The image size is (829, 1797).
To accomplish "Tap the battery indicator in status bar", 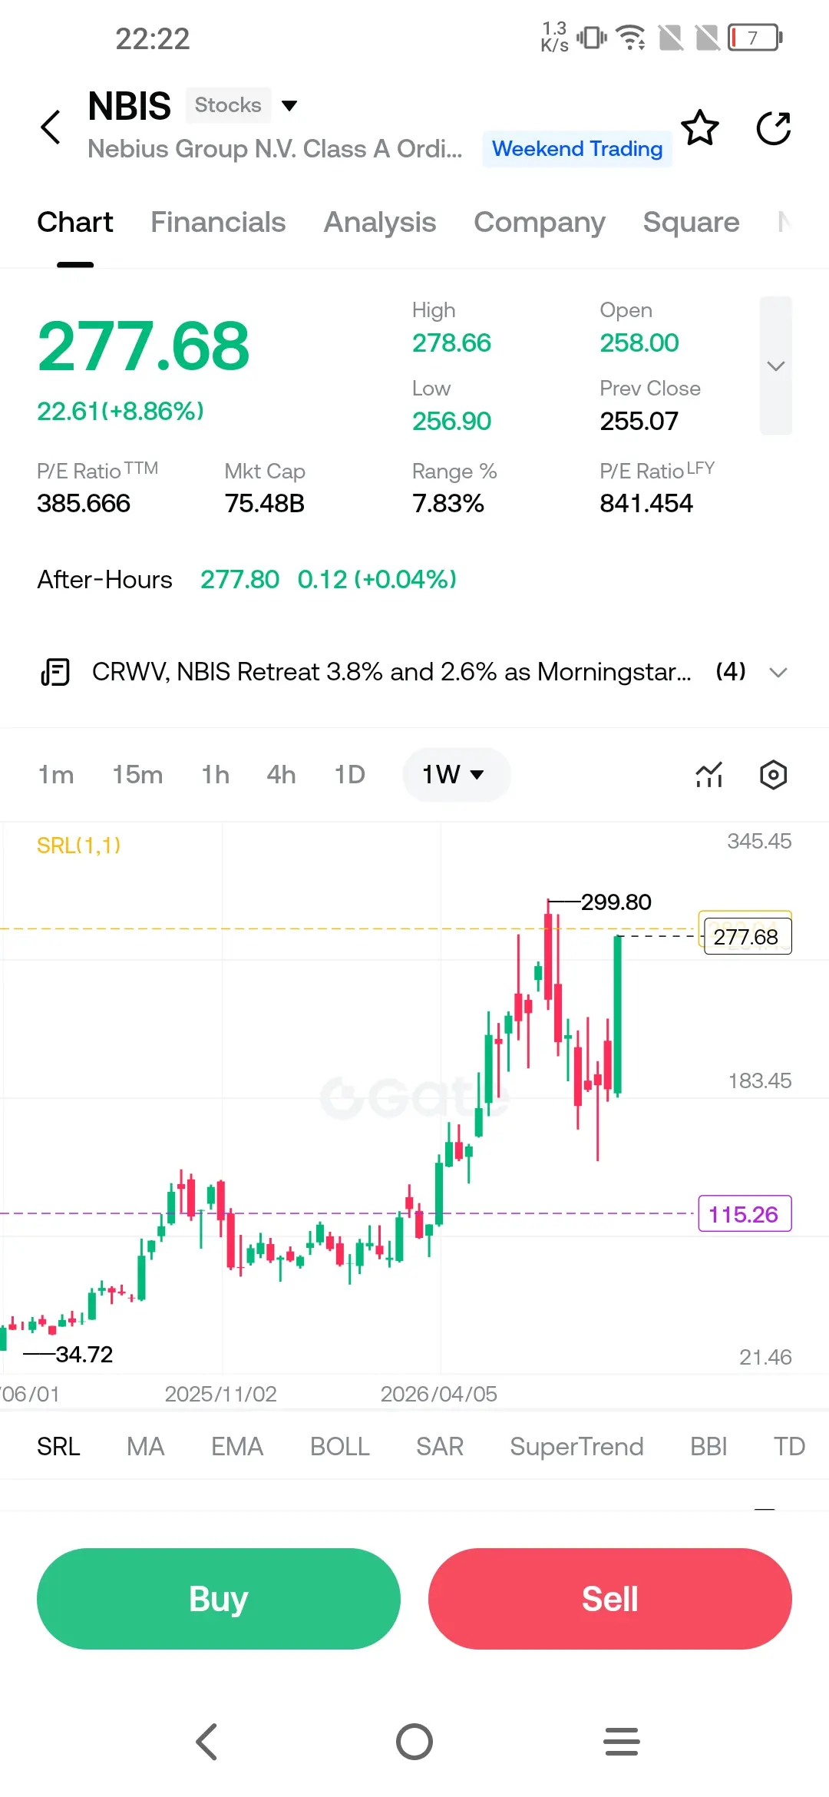I will point(755,37).
